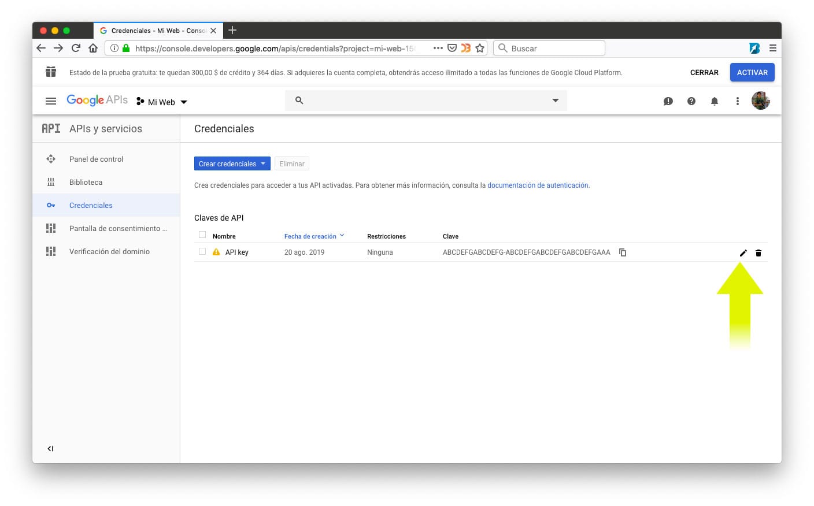The image size is (814, 506).
Task: Click the blue extension icon in browser toolbar
Action: tap(754, 48)
